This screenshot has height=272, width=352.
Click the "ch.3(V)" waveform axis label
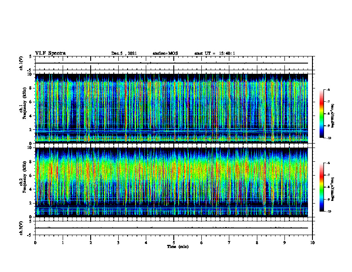pos(21,228)
